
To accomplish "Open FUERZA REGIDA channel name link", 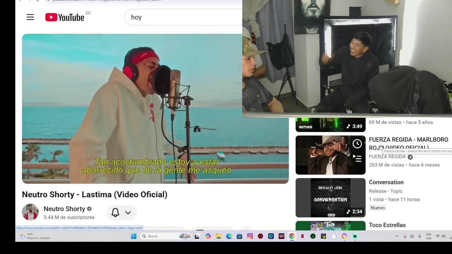I will (387, 157).
